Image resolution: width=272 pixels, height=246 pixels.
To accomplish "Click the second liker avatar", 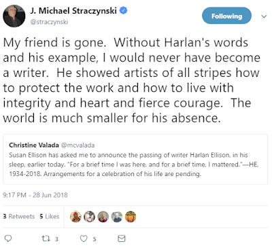I will pyautogui.click(x=89, y=217).
